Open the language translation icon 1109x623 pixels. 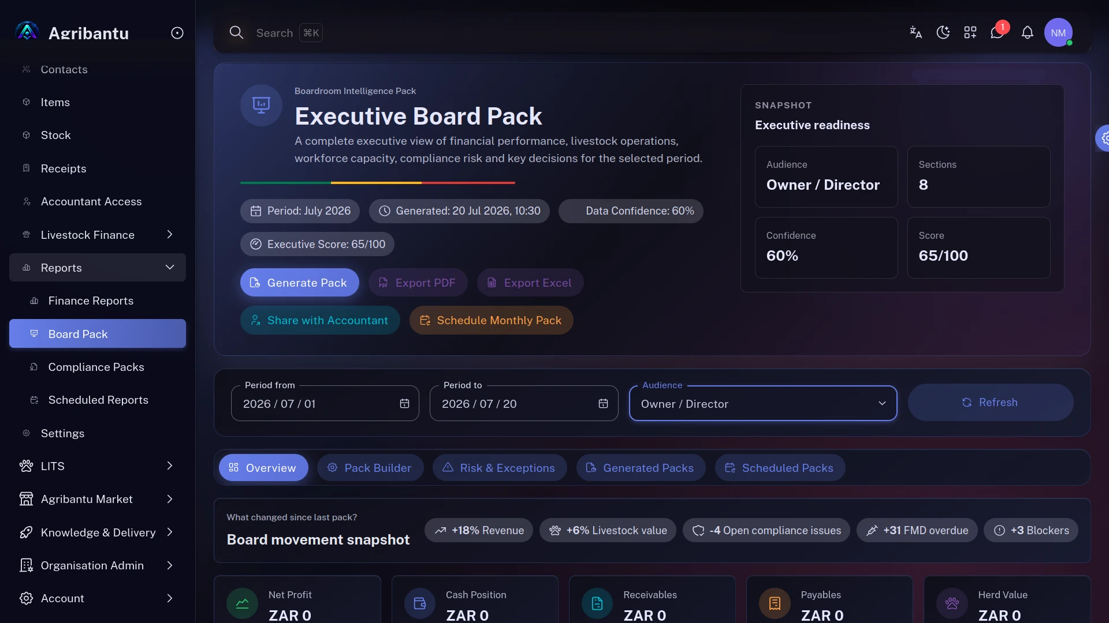pos(916,32)
